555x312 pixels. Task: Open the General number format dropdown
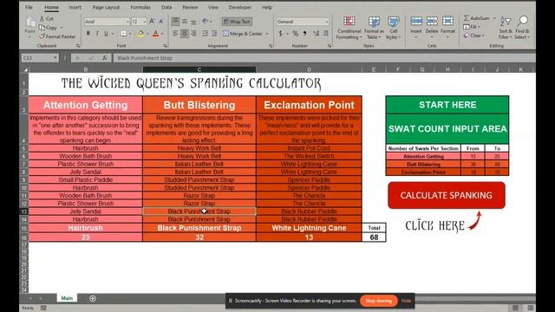point(327,22)
